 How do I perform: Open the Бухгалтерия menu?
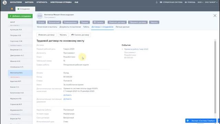click(16, 2)
